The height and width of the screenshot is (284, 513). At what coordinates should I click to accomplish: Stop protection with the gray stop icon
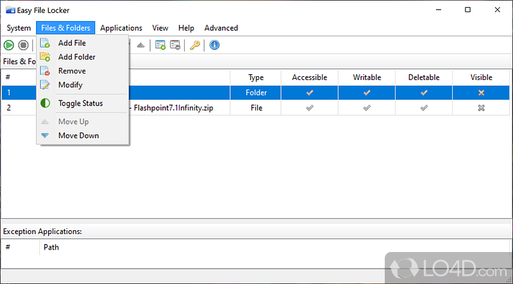[23, 45]
